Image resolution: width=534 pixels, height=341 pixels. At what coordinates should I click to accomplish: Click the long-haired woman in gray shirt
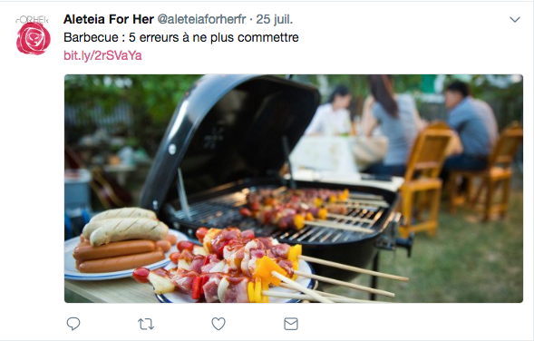pyautogui.click(x=392, y=122)
